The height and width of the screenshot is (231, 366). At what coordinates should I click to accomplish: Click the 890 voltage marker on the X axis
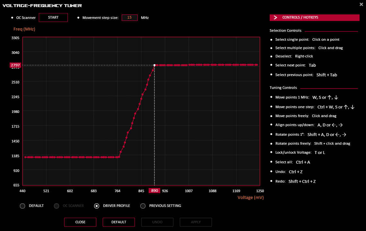154,191
